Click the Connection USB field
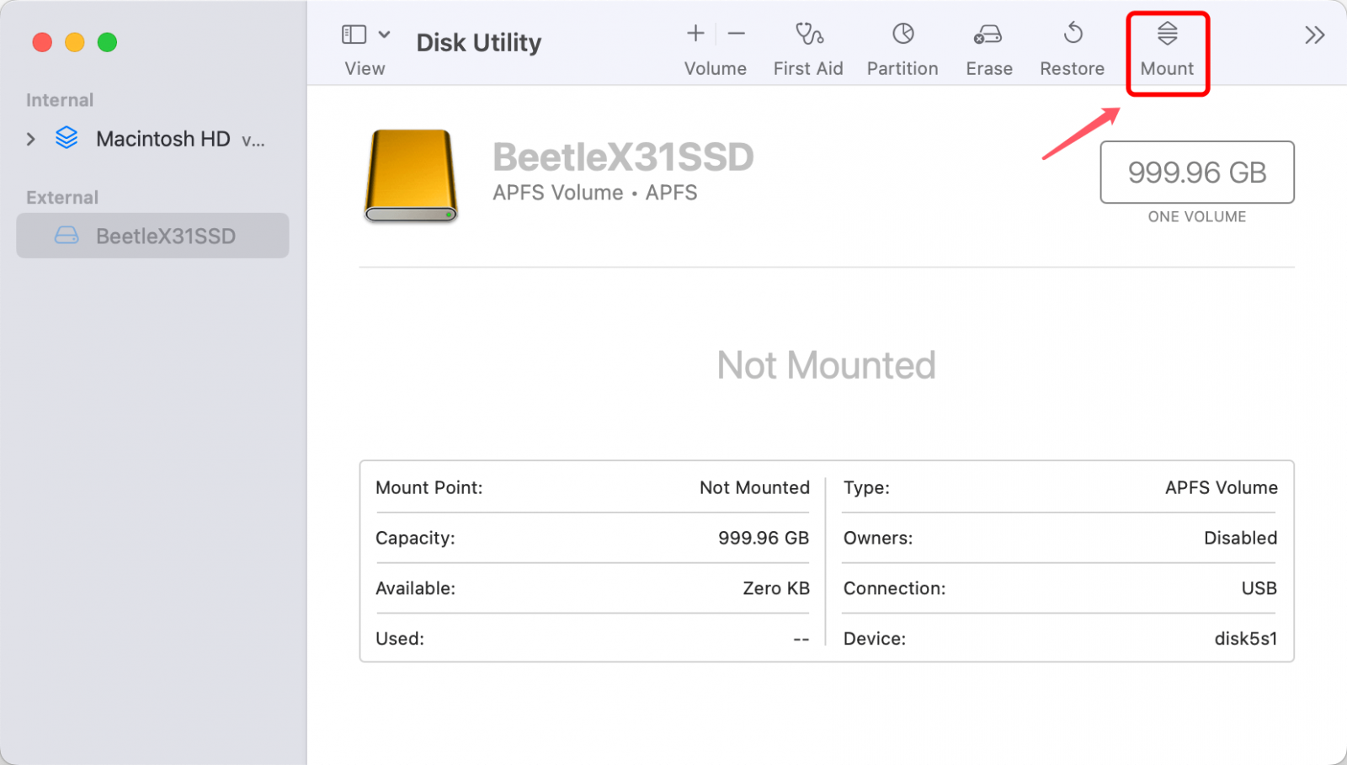Image resolution: width=1347 pixels, height=765 pixels. pyautogui.click(x=1257, y=588)
